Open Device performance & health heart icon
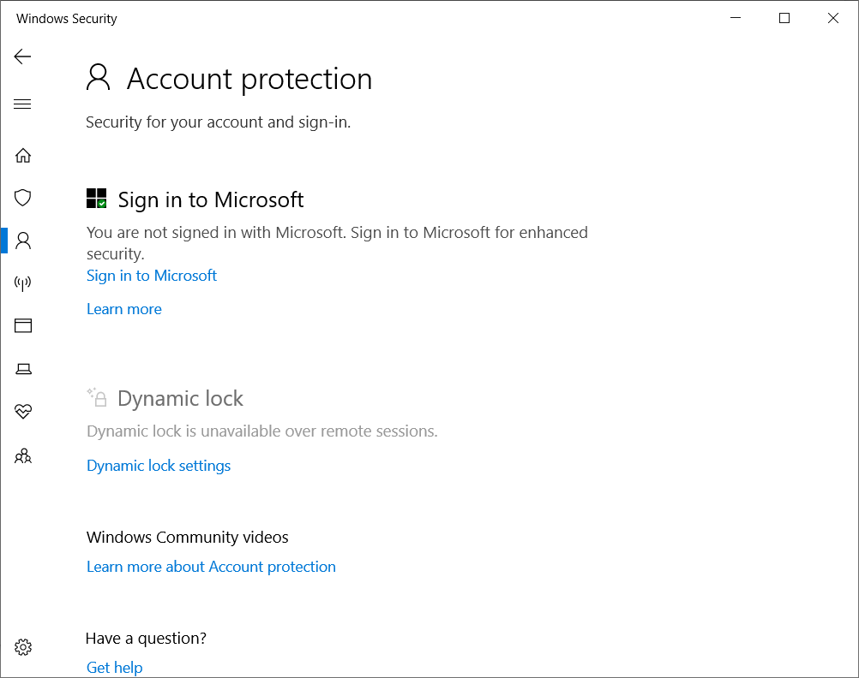Viewport: 859px width, 678px height. (x=23, y=411)
